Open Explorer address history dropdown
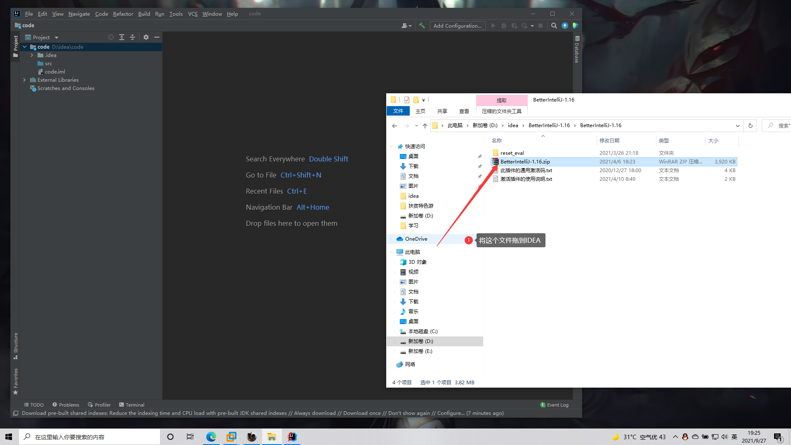This screenshot has height=445, width=791. click(x=738, y=125)
